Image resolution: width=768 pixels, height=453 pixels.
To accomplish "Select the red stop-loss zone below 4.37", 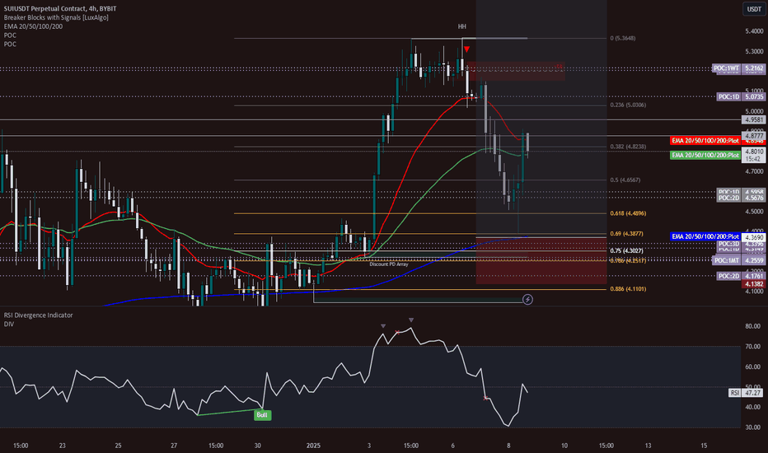I will click(541, 260).
